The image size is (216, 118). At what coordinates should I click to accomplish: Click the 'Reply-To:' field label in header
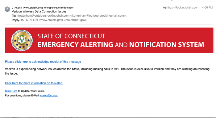tap(18, 20)
